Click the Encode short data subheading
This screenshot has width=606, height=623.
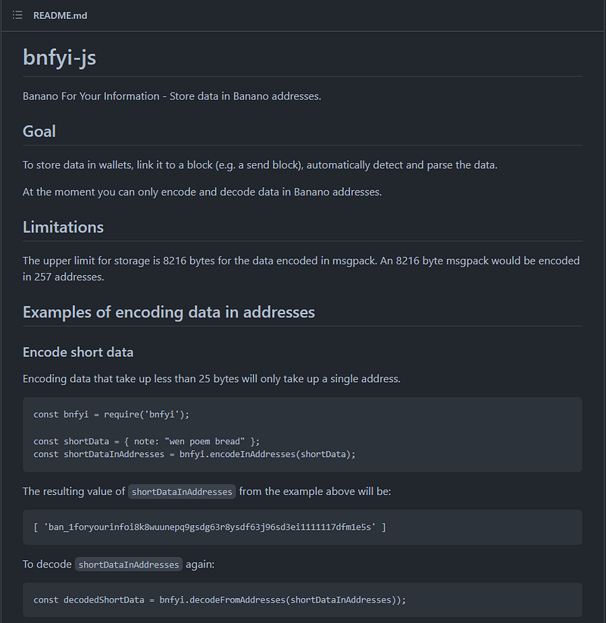[78, 352]
